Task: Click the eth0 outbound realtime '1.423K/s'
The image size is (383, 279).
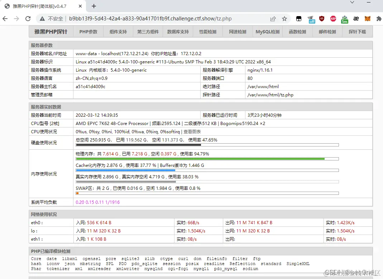Action: tap(346, 223)
